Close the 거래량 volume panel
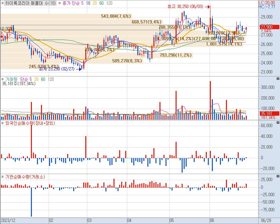 point(278,78)
